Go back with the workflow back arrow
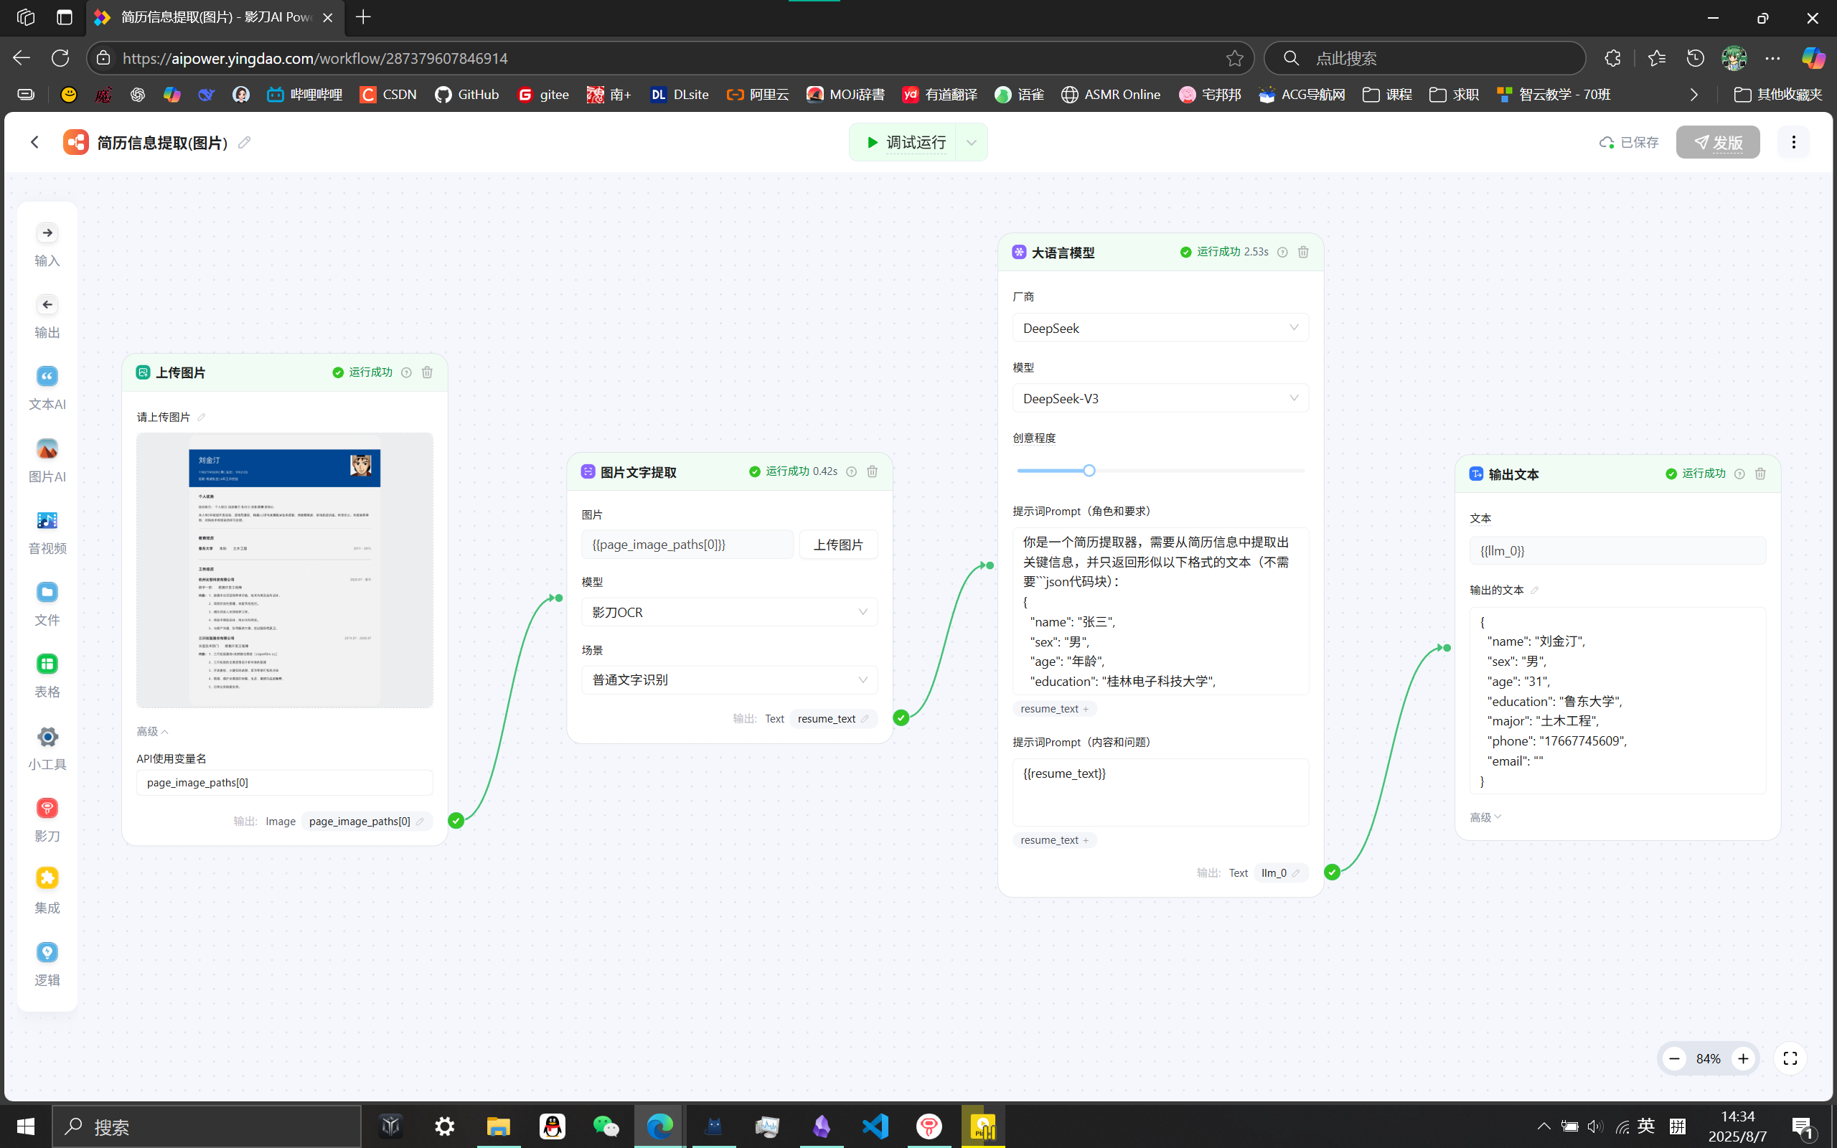Screen dimensions: 1837x1148 coord(34,142)
